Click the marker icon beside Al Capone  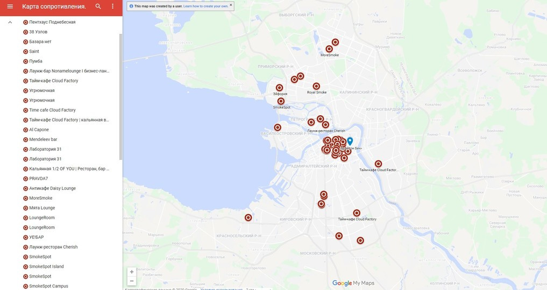tap(25, 130)
